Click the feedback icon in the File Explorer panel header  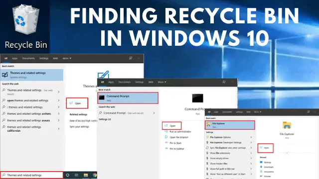point(309,112)
